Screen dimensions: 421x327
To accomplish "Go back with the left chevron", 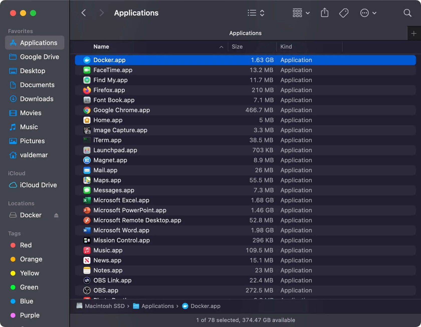I will click(84, 13).
